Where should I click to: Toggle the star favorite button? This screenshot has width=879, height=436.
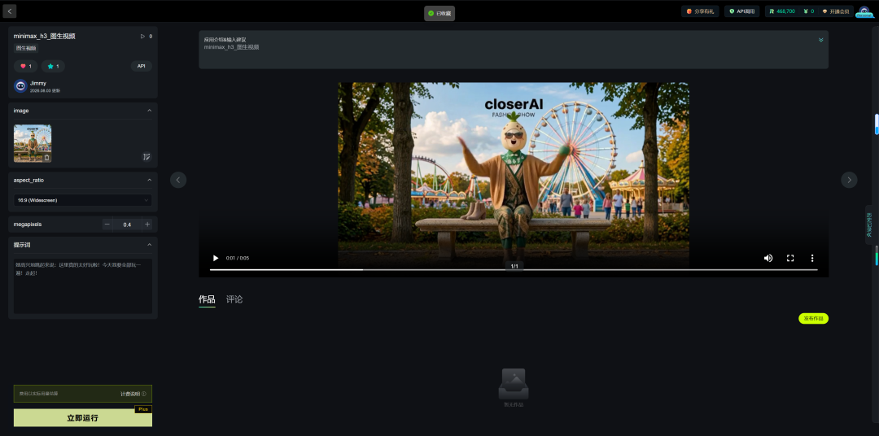pyautogui.click(x=53, y=66)
